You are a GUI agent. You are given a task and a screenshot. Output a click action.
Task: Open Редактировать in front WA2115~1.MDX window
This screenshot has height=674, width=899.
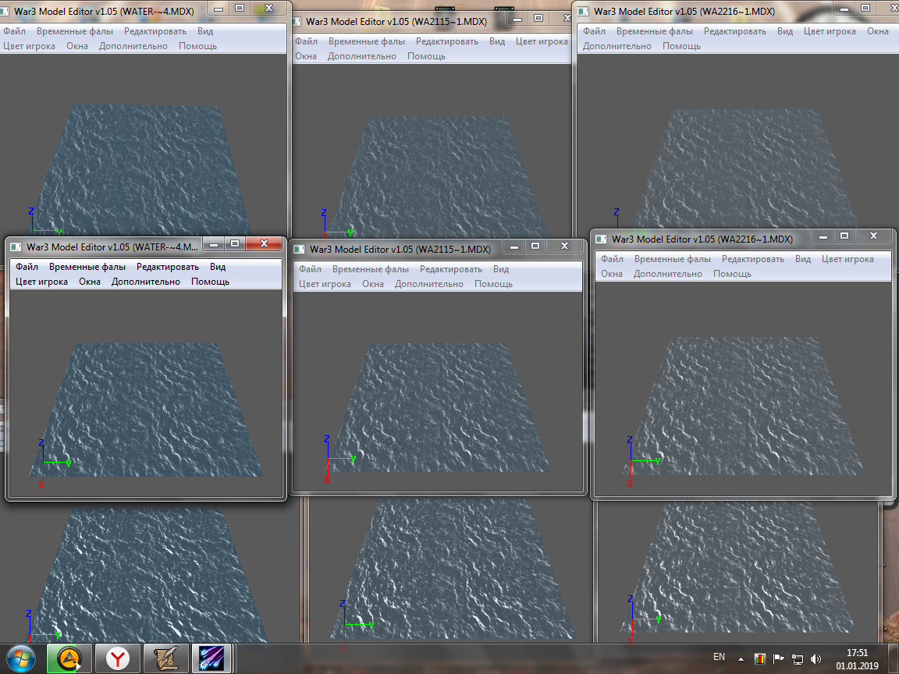(x=450, y=269)
